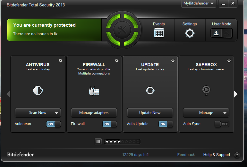Viewport: 247px width, 167px height.
Task: Click the ANTIVIRUS module title
Action: [38, 65]
